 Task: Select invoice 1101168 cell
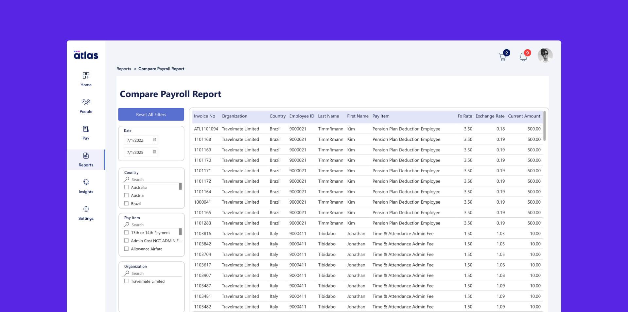click(202, 139)
